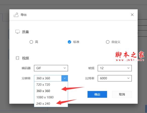Open the 编码器 GIF dropdown
Screen dimensions: 147x113
(x=51, y=68)
